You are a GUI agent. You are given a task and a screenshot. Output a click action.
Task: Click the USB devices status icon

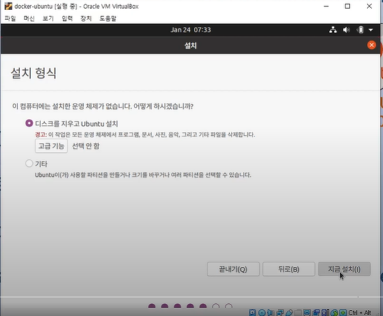point(289,313)
